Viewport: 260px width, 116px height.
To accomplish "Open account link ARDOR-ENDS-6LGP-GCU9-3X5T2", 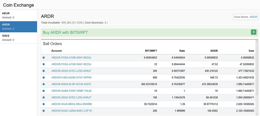I will coord(71,84).
